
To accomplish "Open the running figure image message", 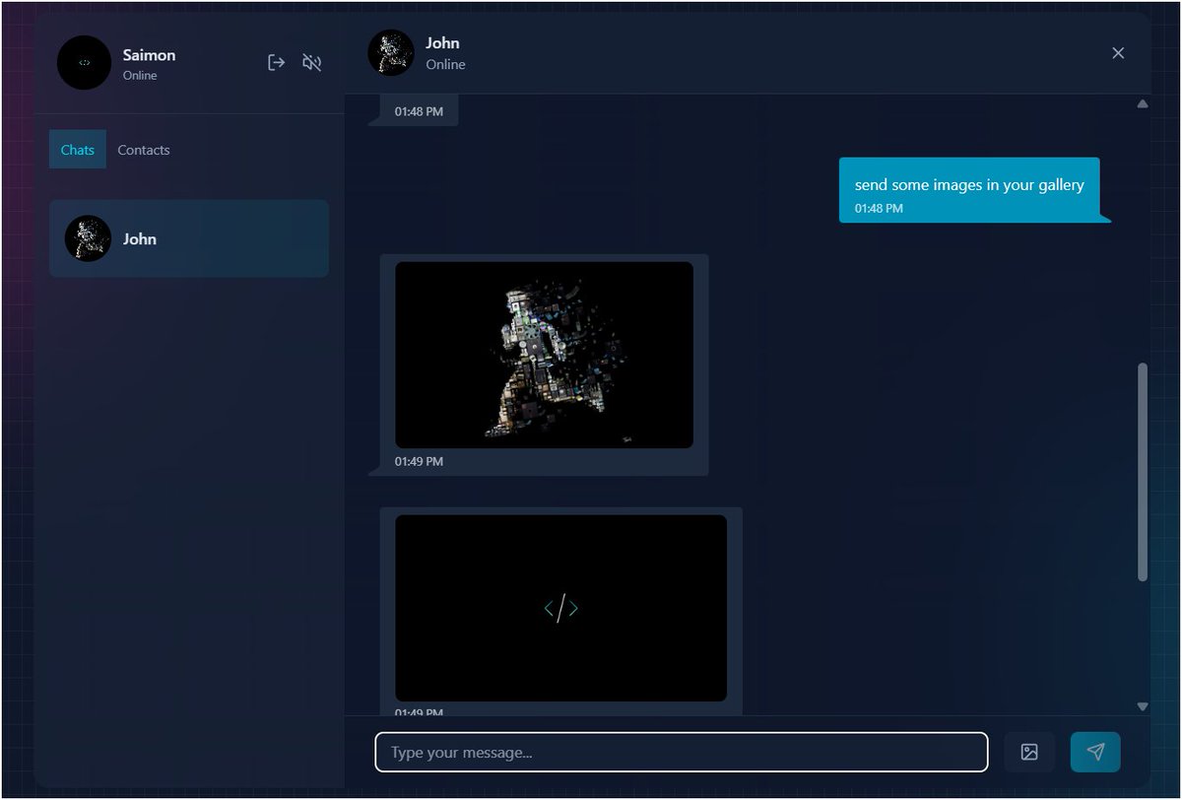I will (x=544, y=355).
